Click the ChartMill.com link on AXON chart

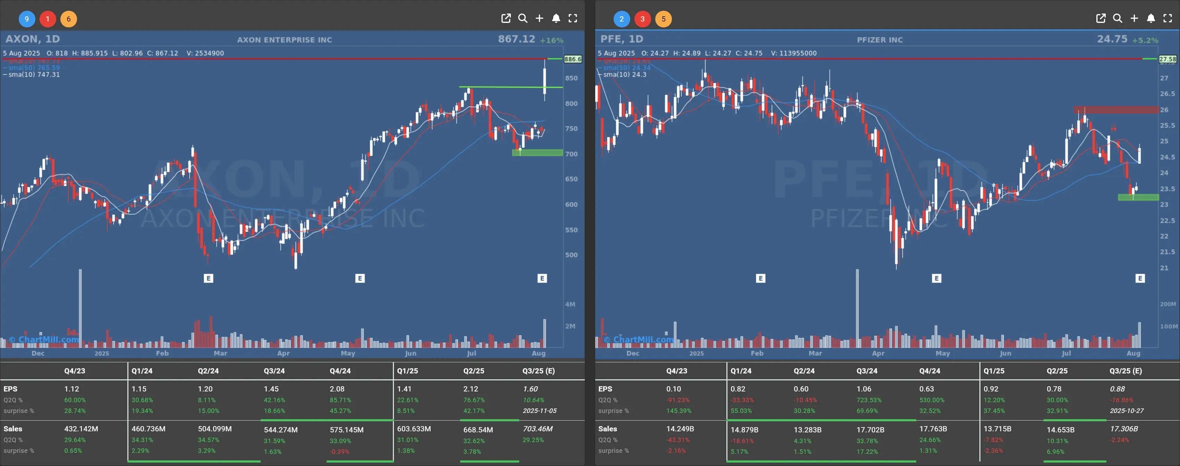[x=44, y=339]
